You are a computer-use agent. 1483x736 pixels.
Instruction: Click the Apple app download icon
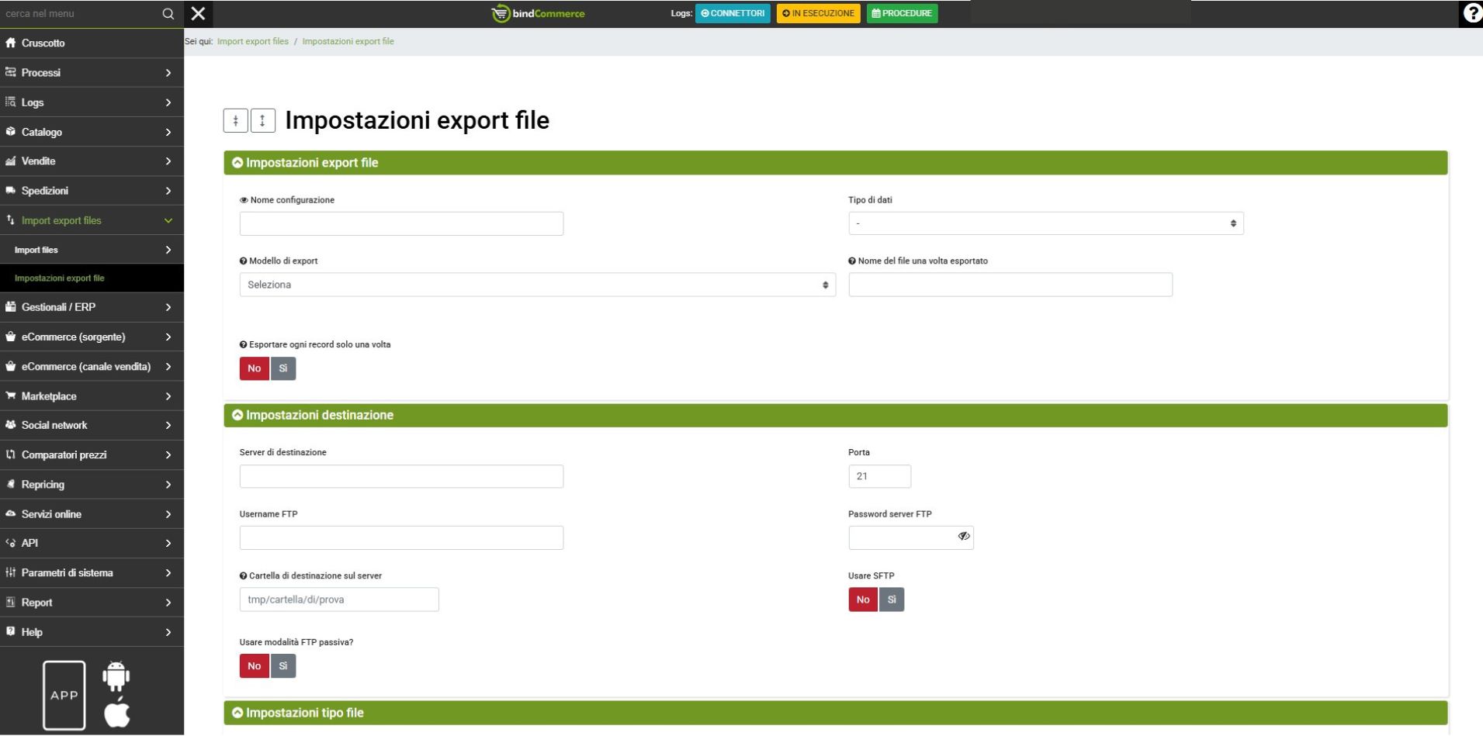click(x=116, y=713)
